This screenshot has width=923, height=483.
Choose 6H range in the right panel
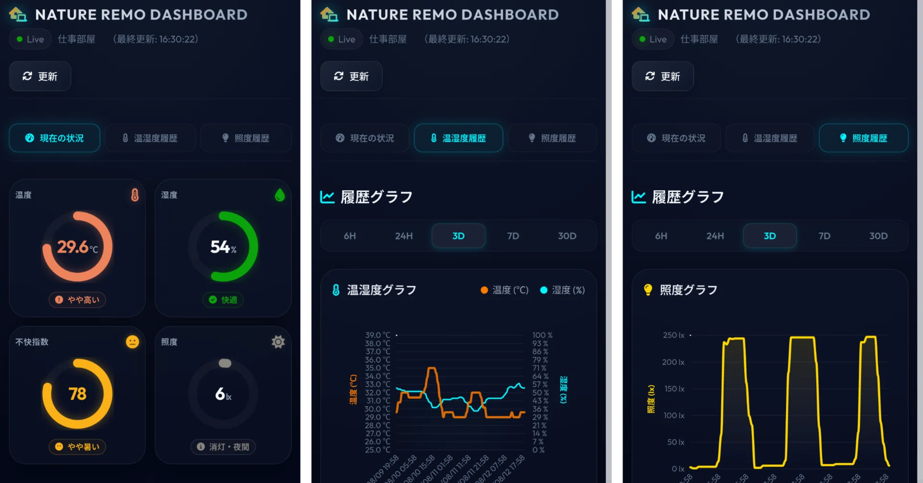661,236
